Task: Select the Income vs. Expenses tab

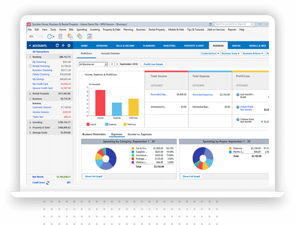Action: [139, 134]
